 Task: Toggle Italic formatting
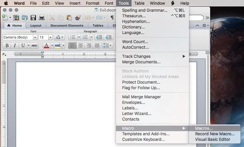(15, 45)
